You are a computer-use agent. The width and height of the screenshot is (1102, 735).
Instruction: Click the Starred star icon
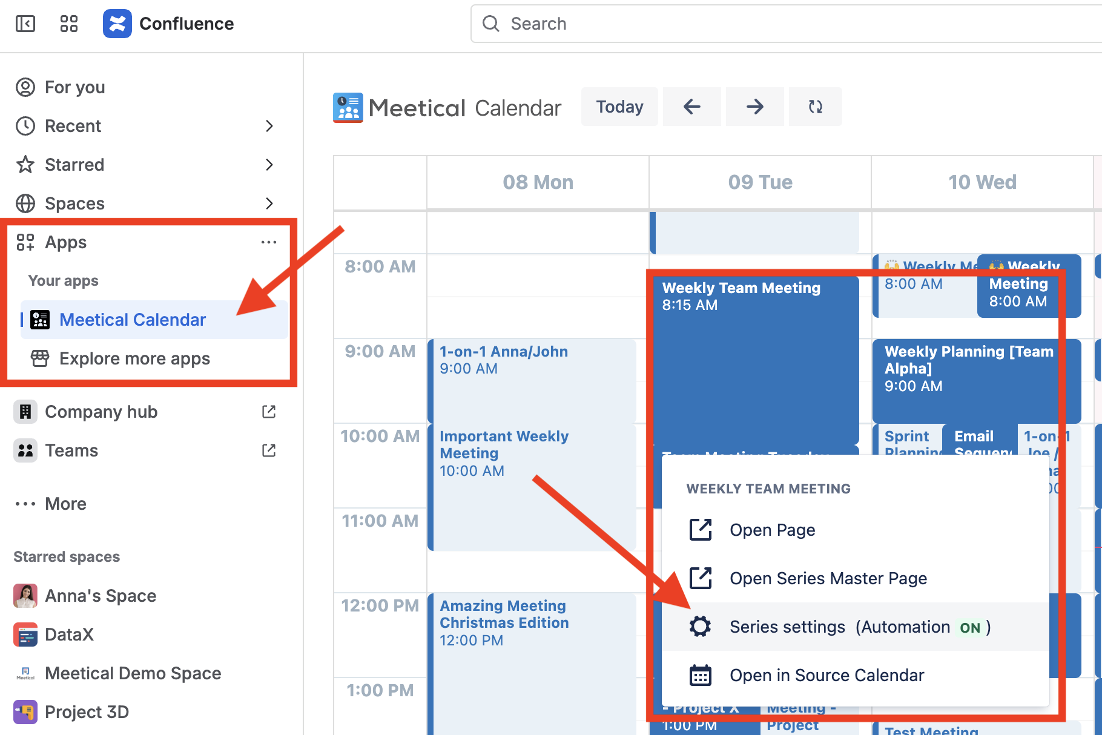pos(25,165)
